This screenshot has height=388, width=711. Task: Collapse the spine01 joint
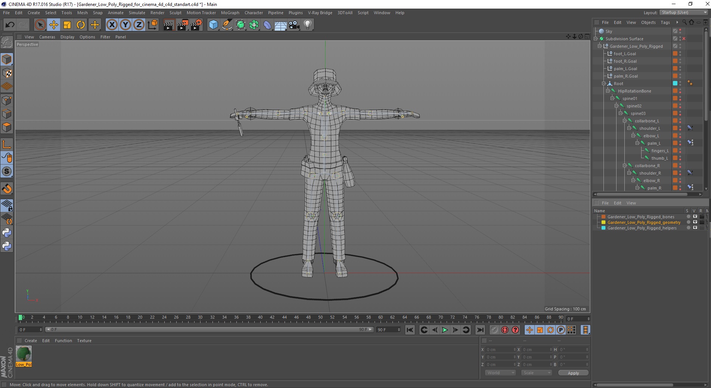612,98
